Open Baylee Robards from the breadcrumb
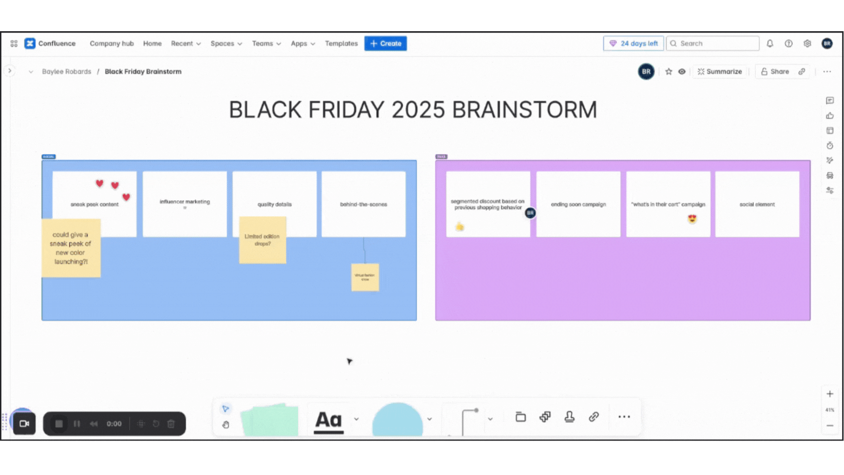844x475 pixels. coord(66,71)
